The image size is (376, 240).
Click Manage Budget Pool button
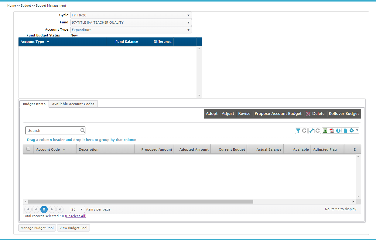37,228
